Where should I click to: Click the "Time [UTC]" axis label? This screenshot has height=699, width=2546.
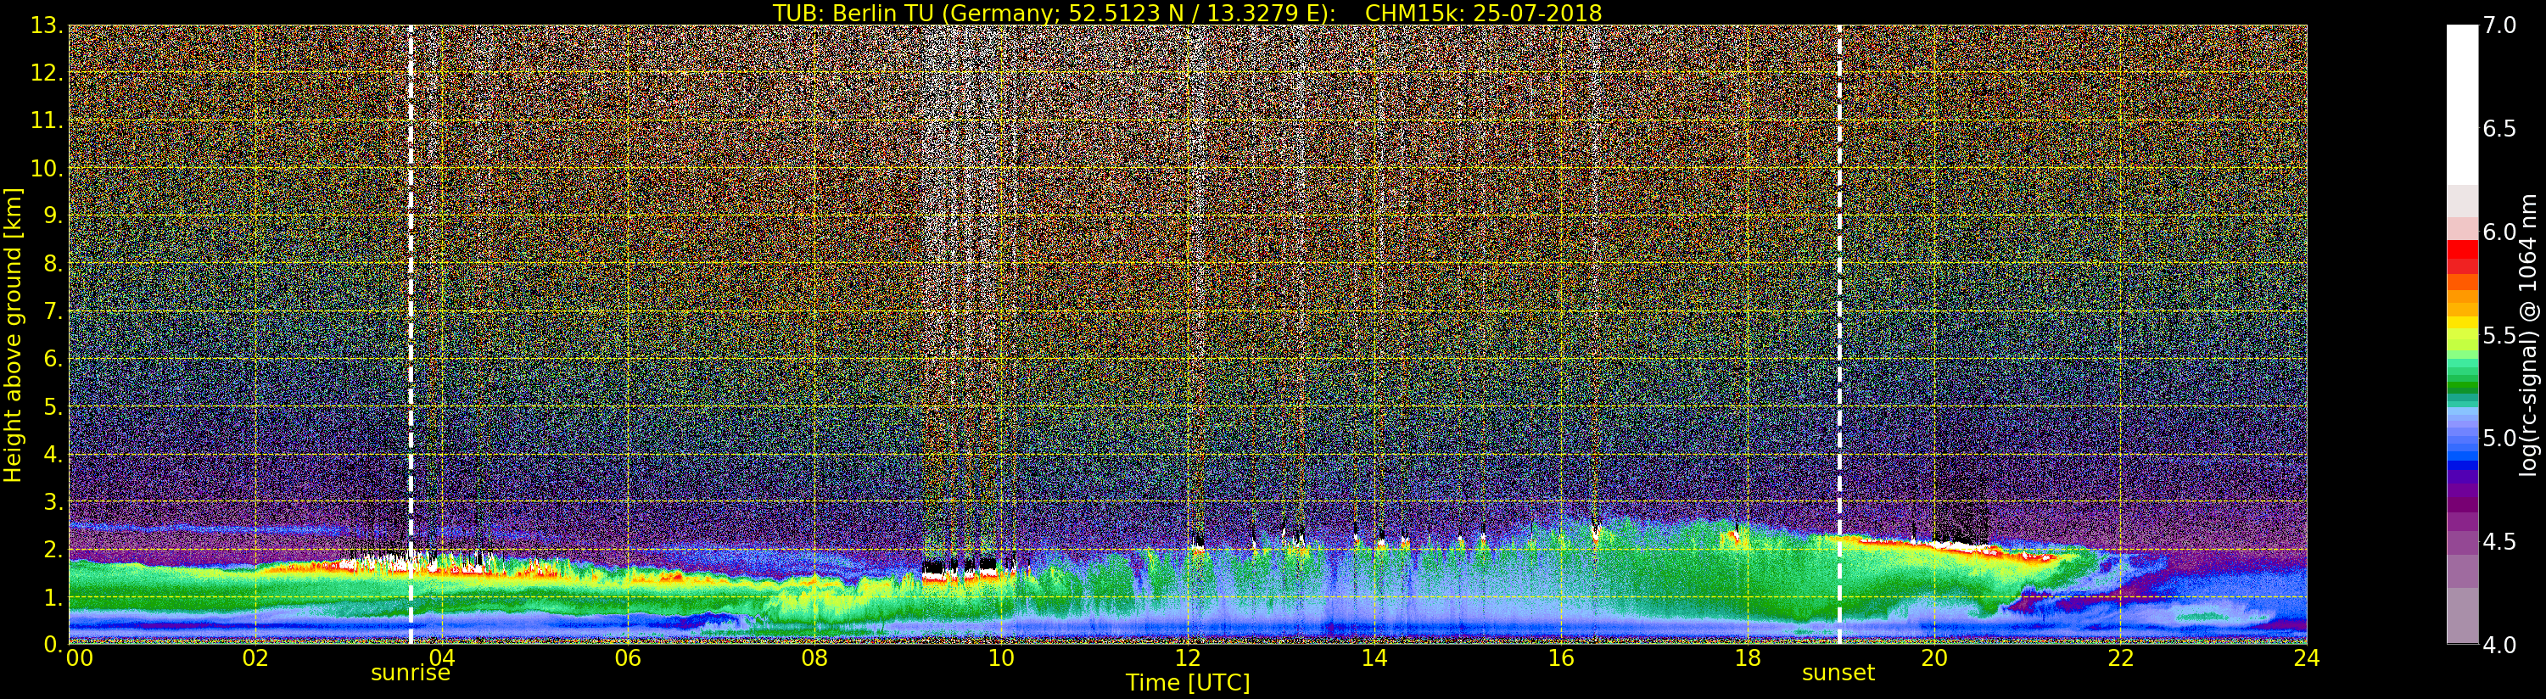[x=1188, y=682]
